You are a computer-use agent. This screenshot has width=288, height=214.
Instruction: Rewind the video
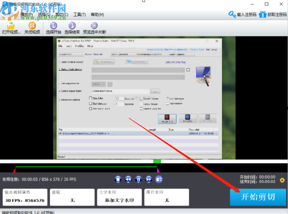click(x=128, y=179)
